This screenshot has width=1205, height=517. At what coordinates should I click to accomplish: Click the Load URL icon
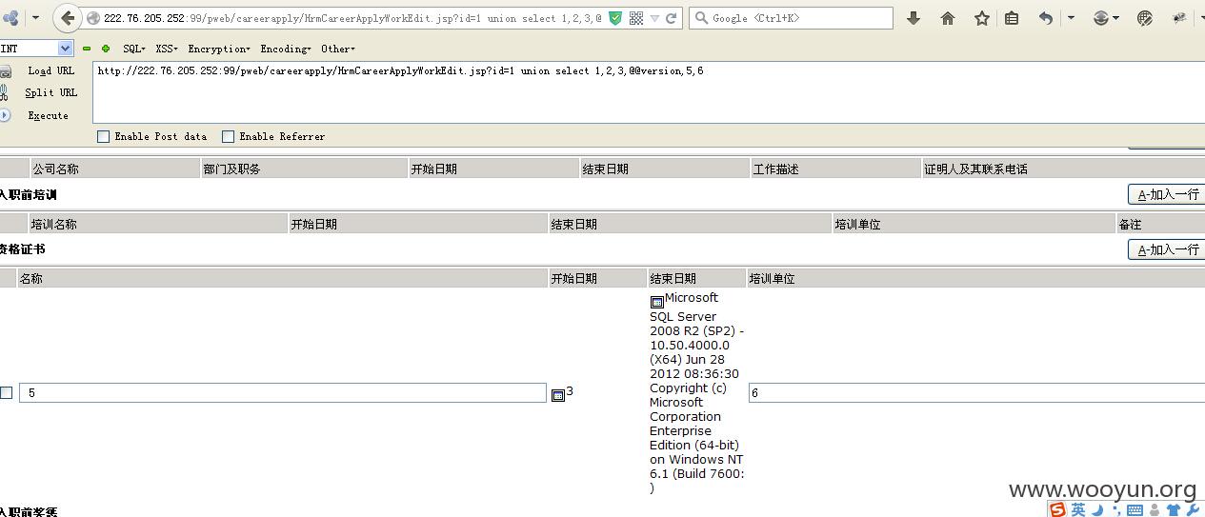(5, 71)
